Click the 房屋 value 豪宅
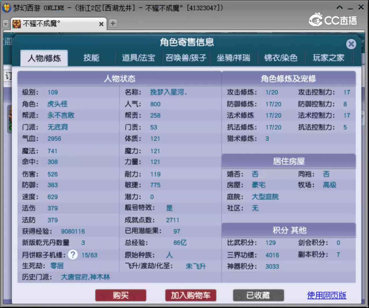This screenshot has width=369, height=308. [259, 185]
